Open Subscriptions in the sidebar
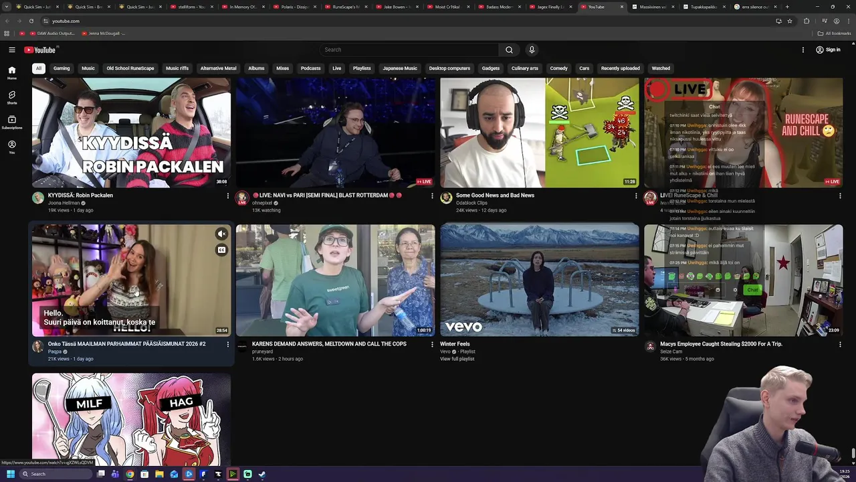856x482 pixels. 12,122
